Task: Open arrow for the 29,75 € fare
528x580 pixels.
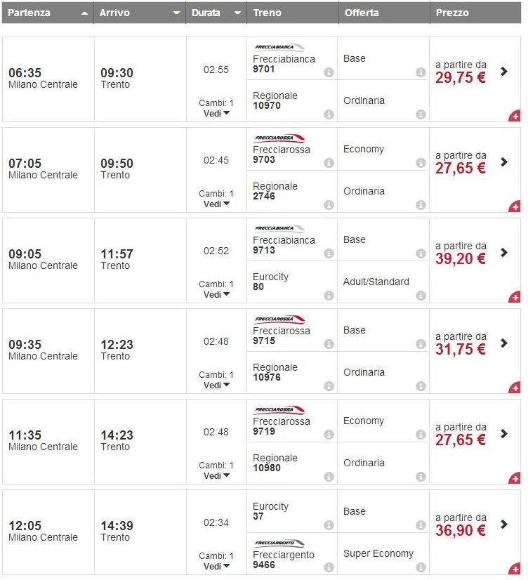Action: [x=504, y=71]
